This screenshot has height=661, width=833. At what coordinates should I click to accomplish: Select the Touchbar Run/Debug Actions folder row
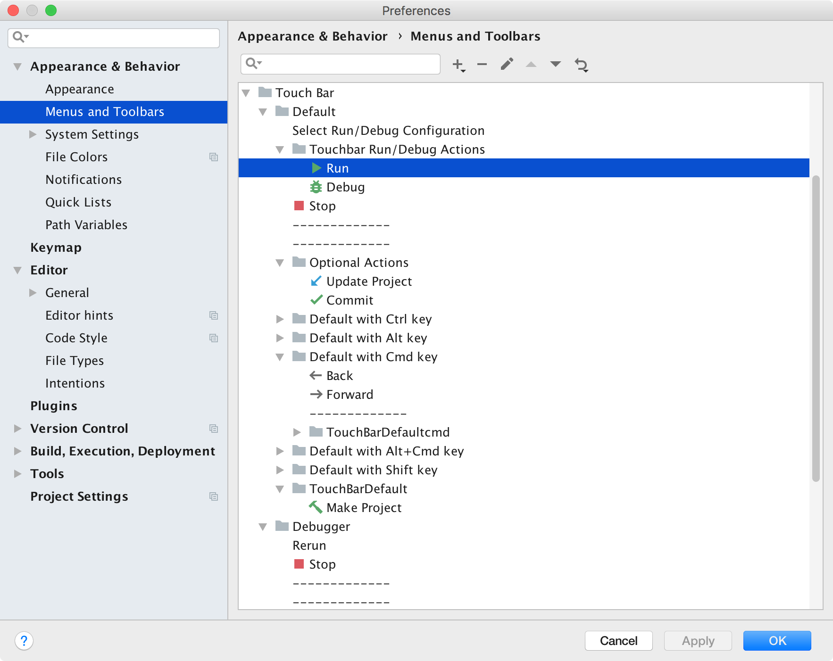coord(524,149)
